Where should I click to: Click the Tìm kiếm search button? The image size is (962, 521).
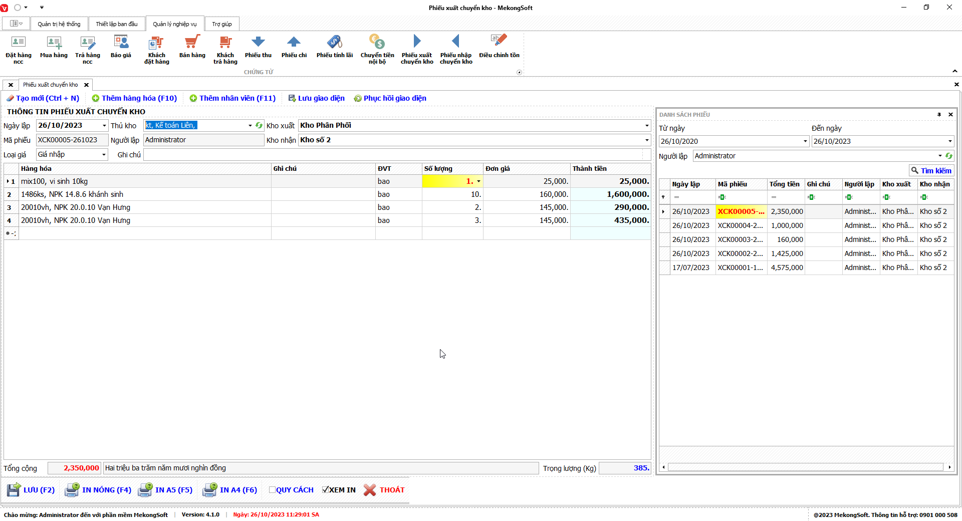931,171
